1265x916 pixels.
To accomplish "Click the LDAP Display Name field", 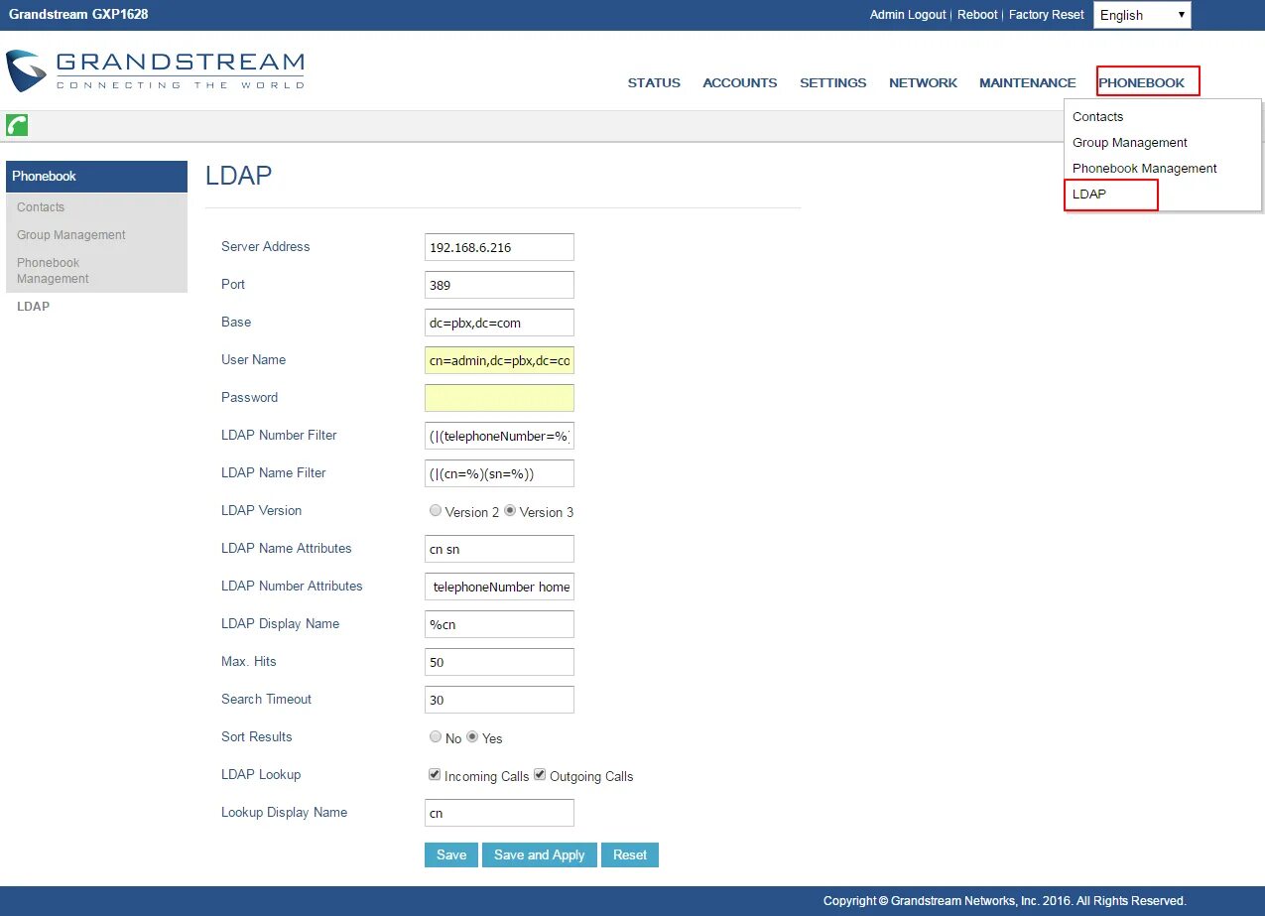I will [499, 624].
